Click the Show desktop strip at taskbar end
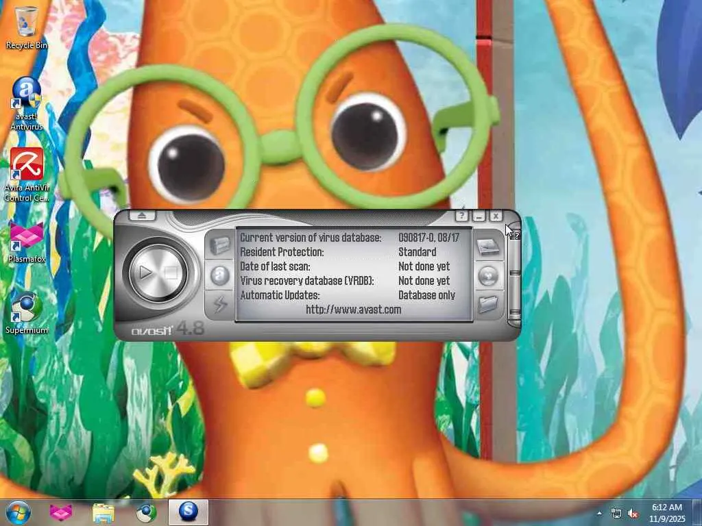702x526 pixels. pos(697,512)
